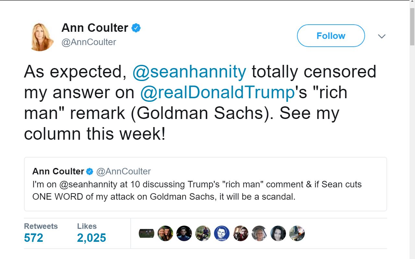Click the blue verified badge beside Ann Coulter's name

[x=136, y=28]
